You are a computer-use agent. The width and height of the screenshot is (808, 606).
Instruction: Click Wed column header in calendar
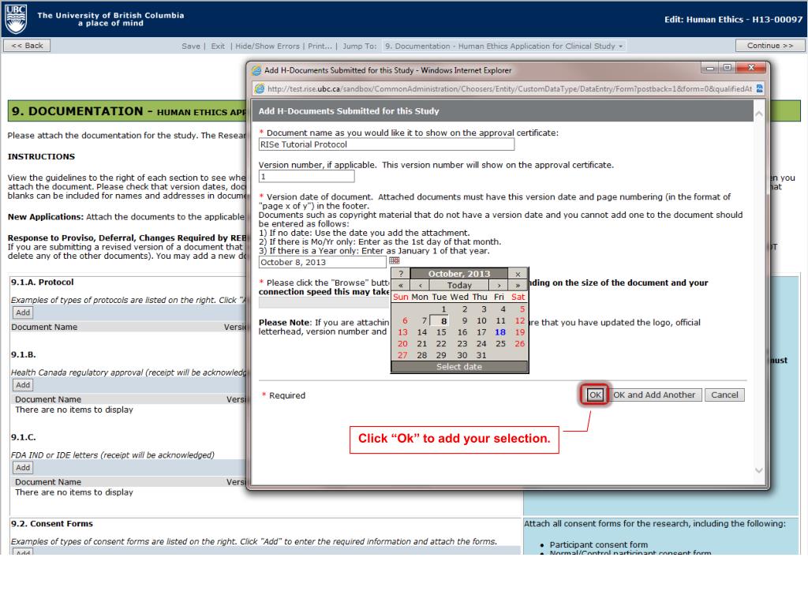[x=459, y=297]
